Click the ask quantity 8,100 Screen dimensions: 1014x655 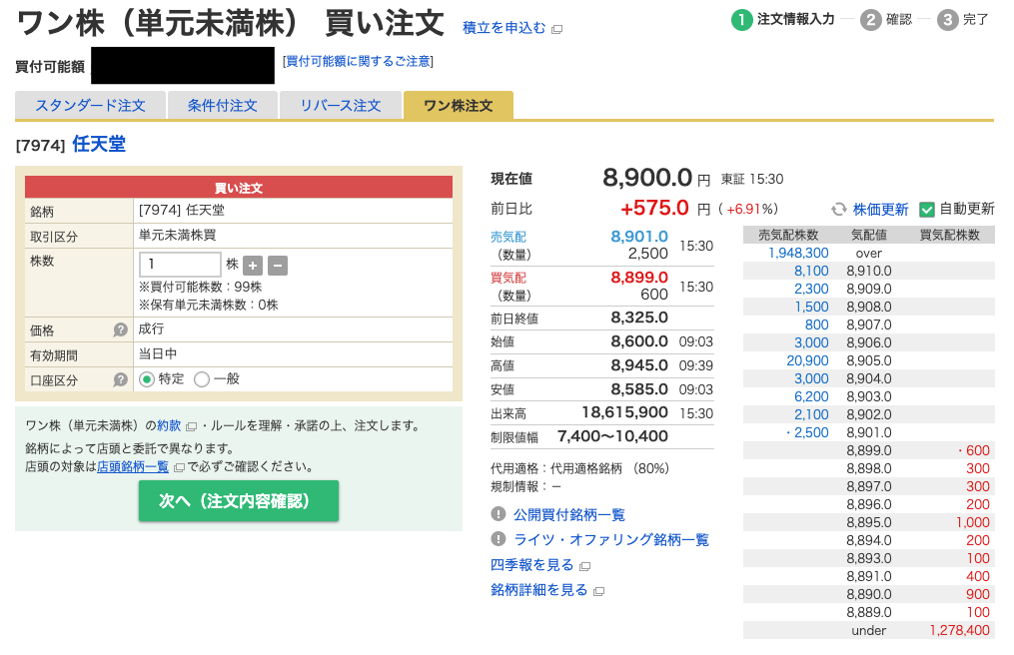(811, 271)
